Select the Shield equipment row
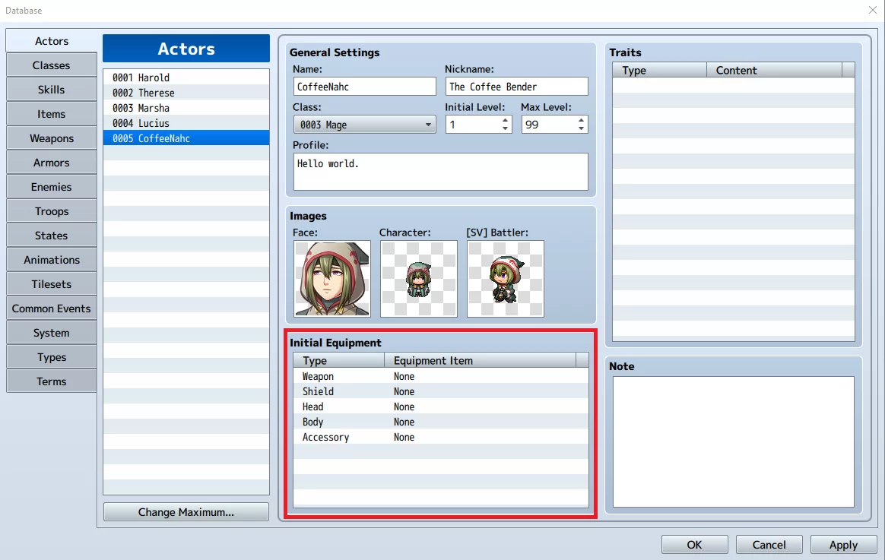Image resolution: width=885 pixels, height=560 pixels. click(441, 391)
